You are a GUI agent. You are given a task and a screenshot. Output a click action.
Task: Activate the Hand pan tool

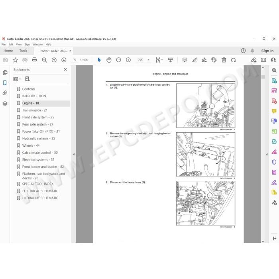[109, 60]
